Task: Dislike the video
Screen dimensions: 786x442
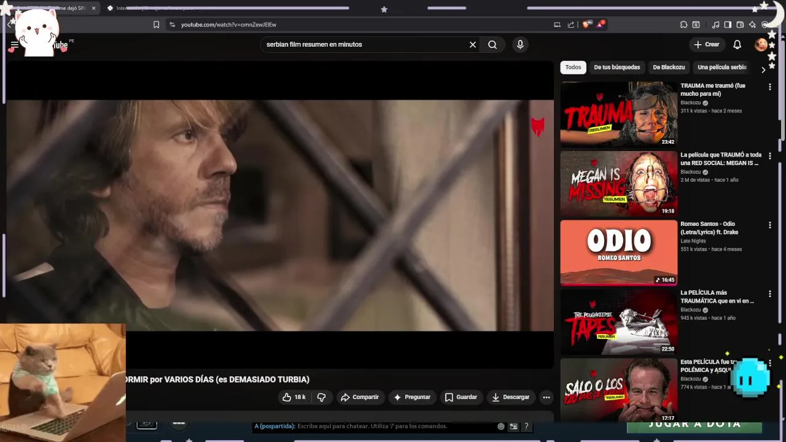Action: [321, 397]
